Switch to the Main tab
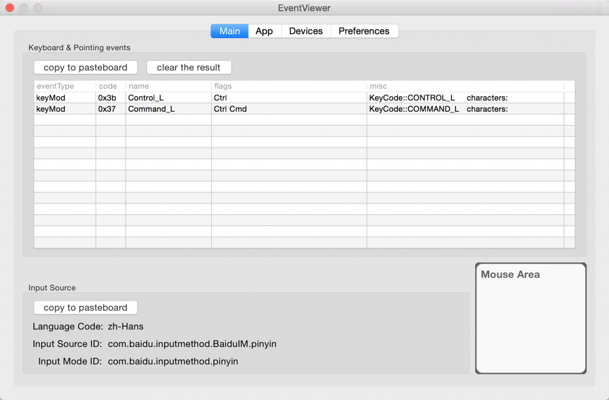609x400 pixels. click(230, 31)
